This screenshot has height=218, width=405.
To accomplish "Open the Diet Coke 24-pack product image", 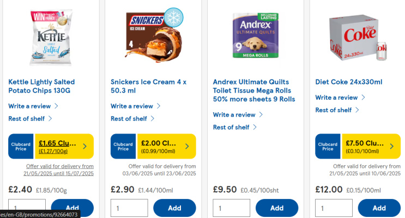I will point(358,35).
